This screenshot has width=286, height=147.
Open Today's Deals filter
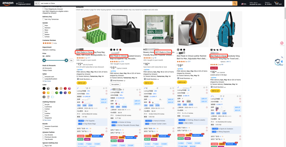pos(47,70)
